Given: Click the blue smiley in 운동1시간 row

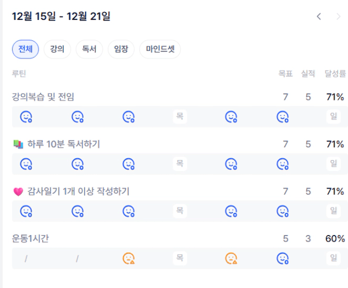Looking at the screenshot, I should coord(283,258).
